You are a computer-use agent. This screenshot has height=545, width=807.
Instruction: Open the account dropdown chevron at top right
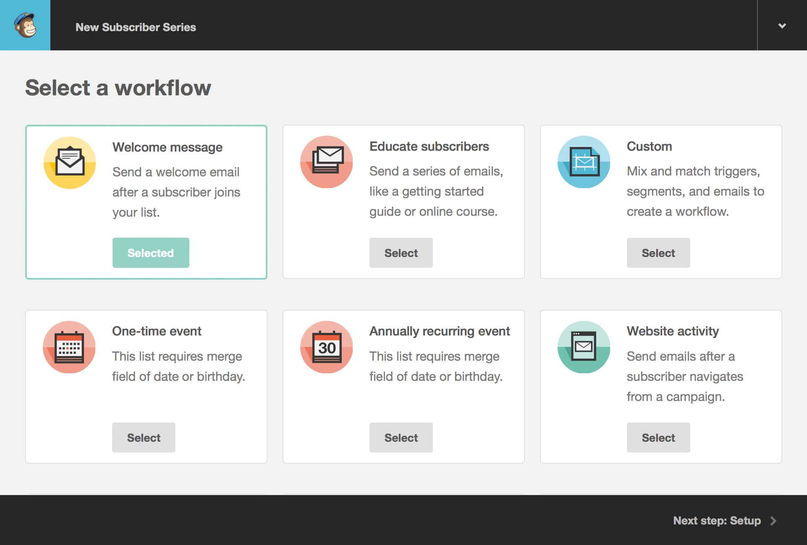782,25
